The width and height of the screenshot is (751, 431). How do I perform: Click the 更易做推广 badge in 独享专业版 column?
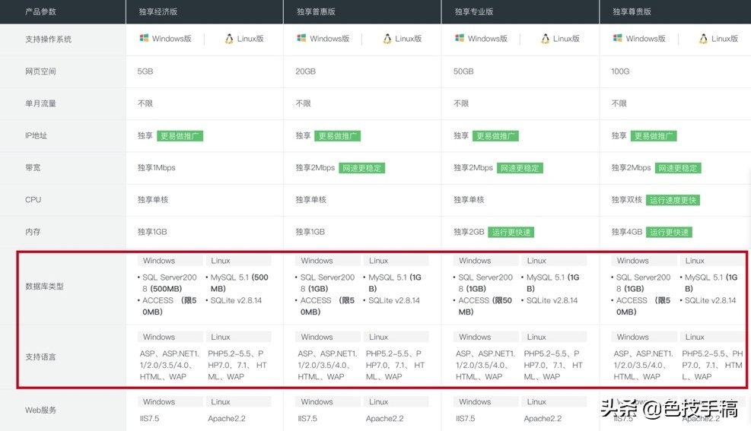495,136
